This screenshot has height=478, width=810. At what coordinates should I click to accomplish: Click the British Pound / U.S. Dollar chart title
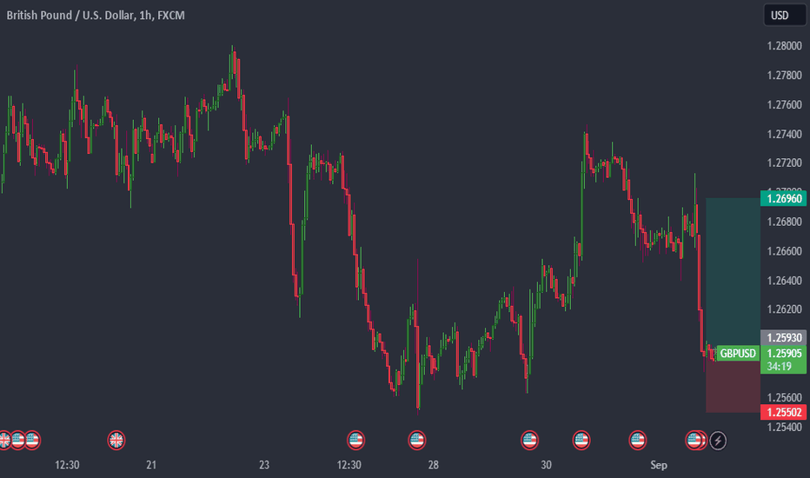tap(96, 16)
